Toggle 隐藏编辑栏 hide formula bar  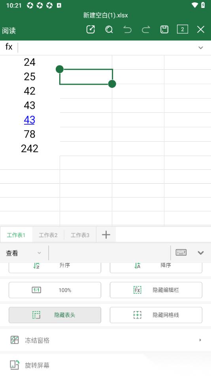[156, 290]
